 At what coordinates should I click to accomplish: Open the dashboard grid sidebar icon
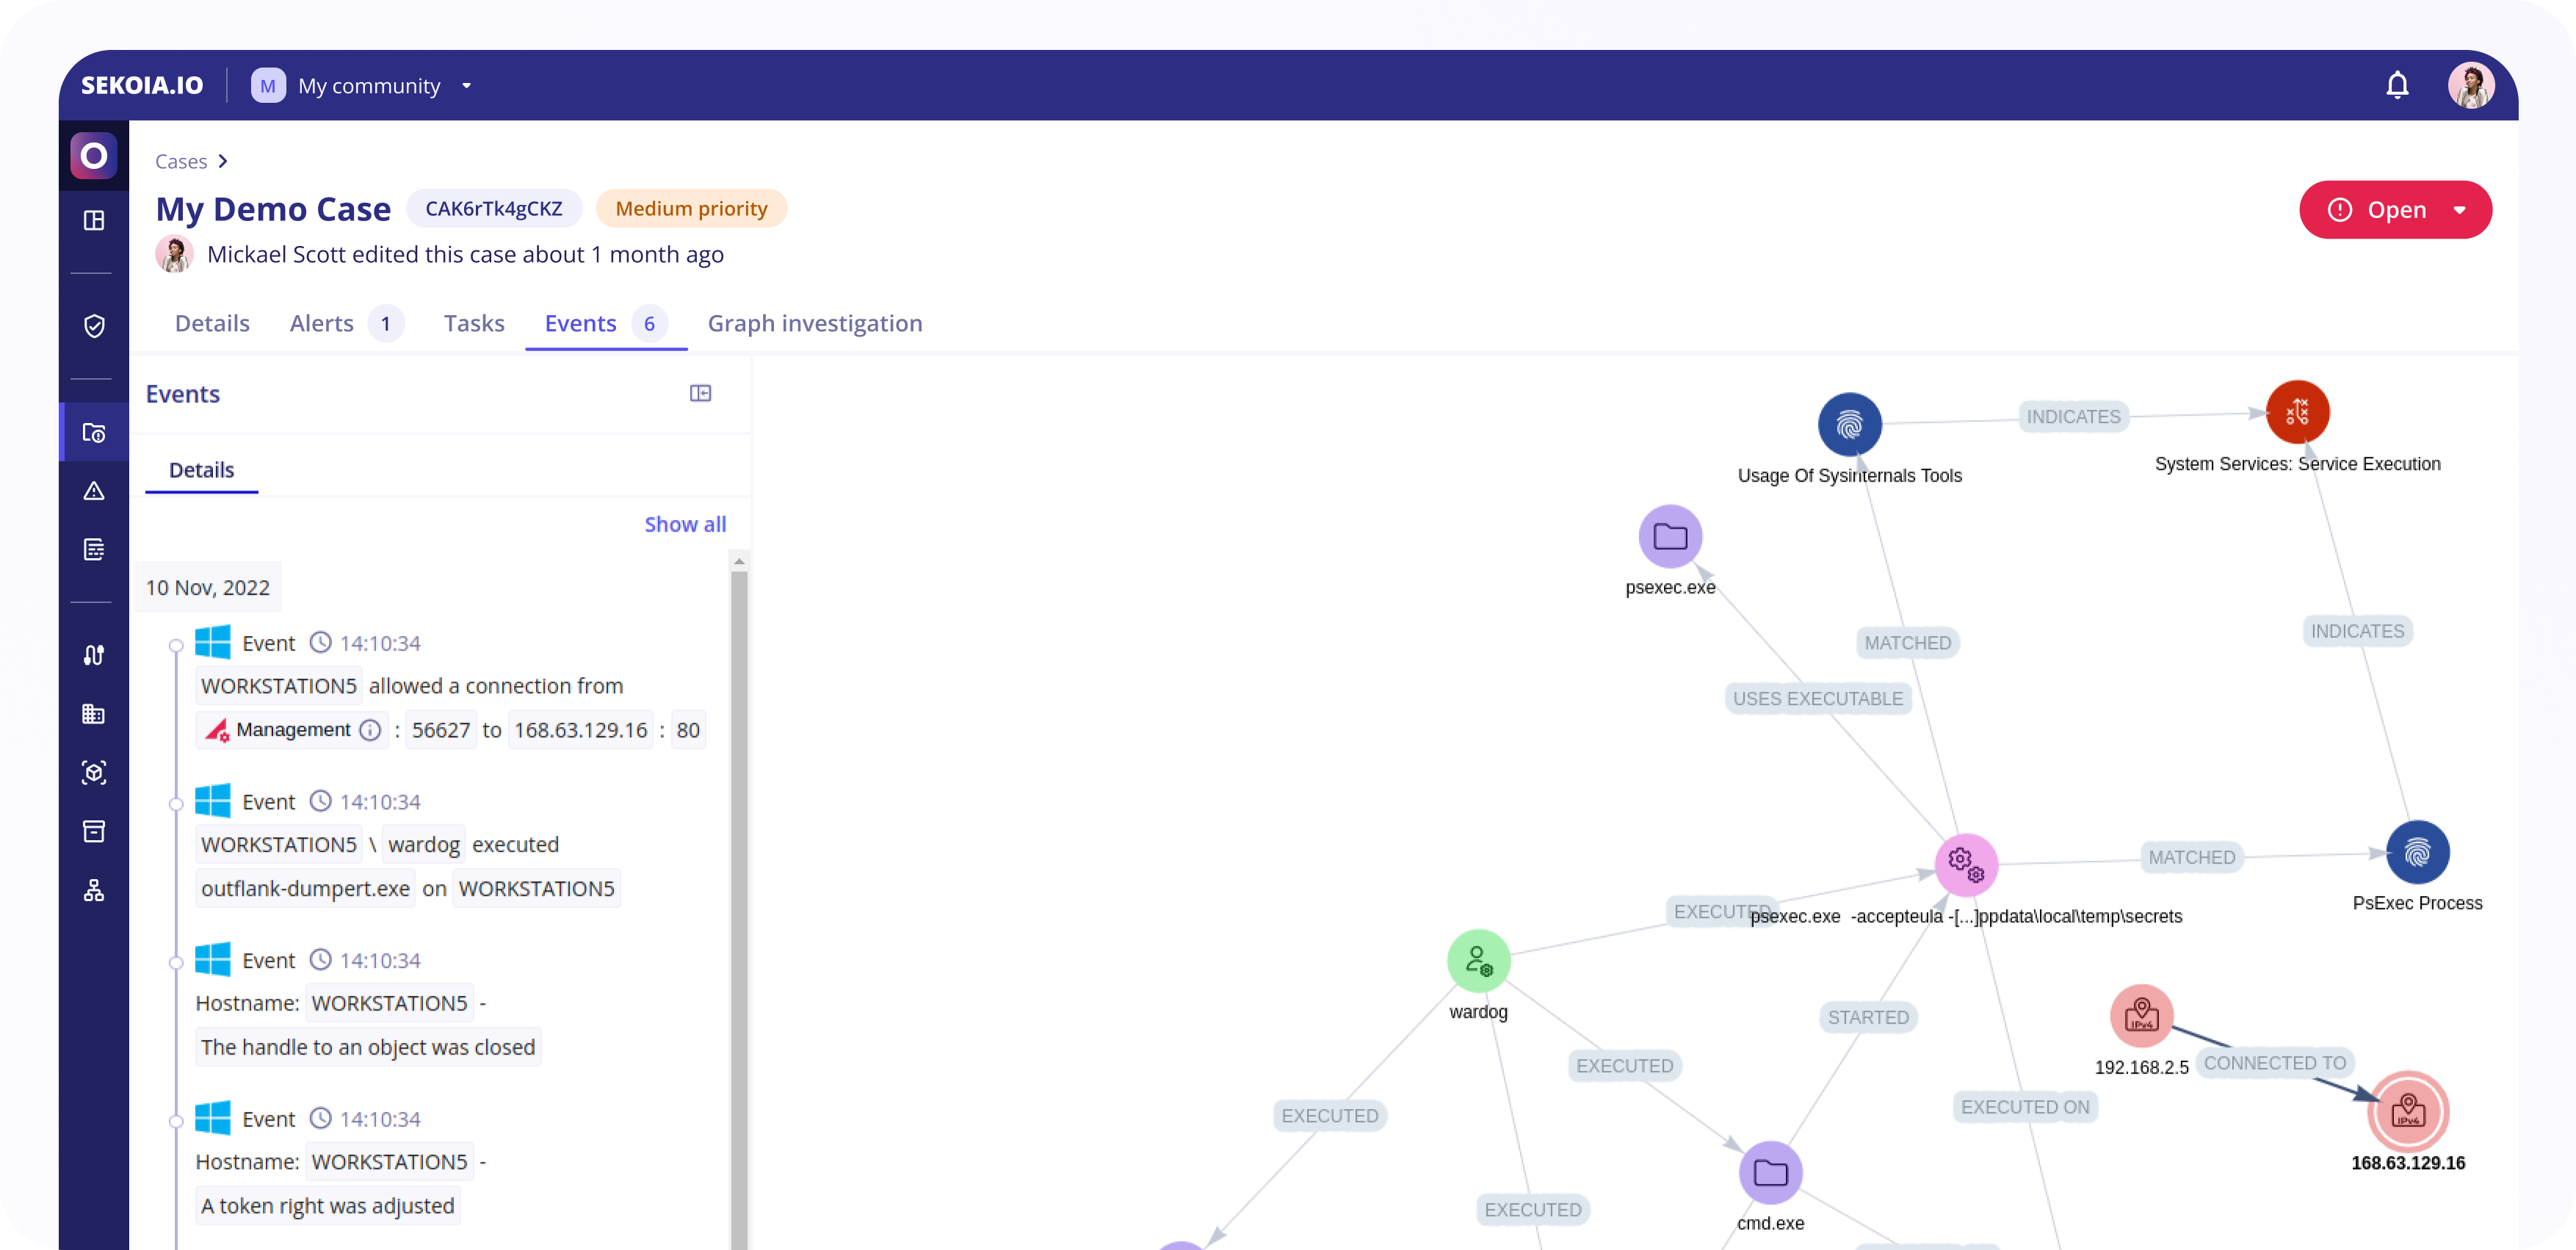[x=94, y=220]
